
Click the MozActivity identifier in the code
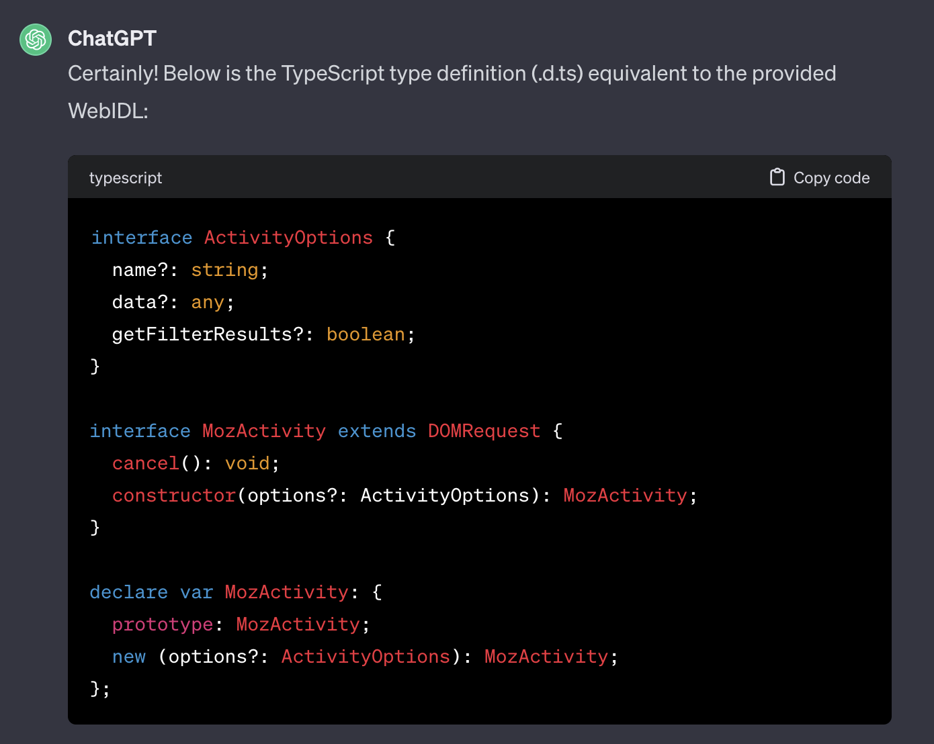coord(263,430)
